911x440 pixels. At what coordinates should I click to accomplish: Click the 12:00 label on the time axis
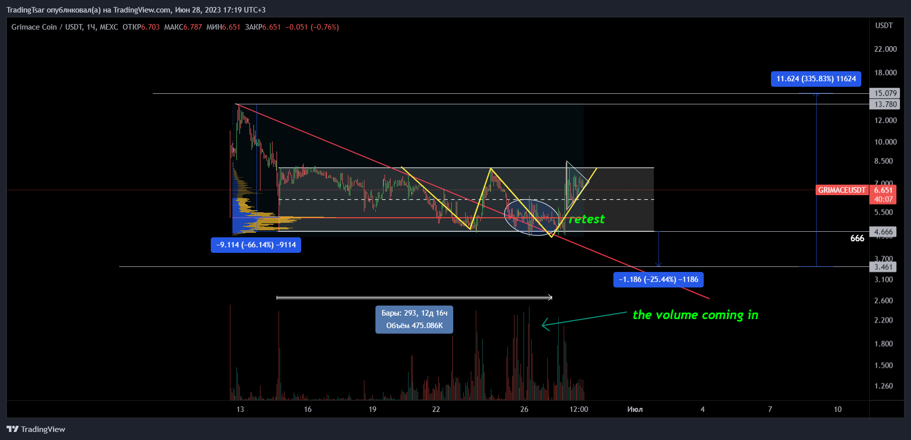click(x=579, y=409)
